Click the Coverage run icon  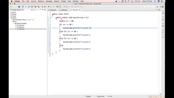[35, 7]
